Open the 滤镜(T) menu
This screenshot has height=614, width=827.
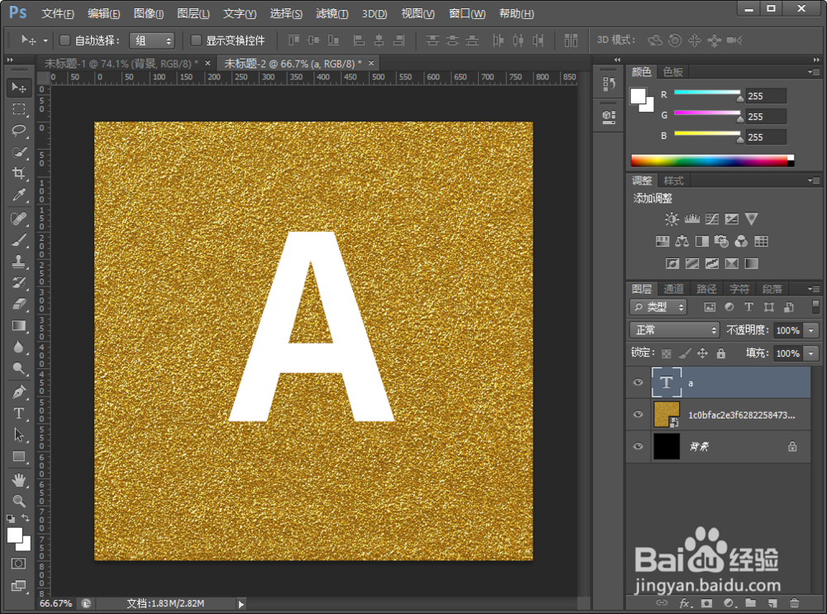point(332,14)
